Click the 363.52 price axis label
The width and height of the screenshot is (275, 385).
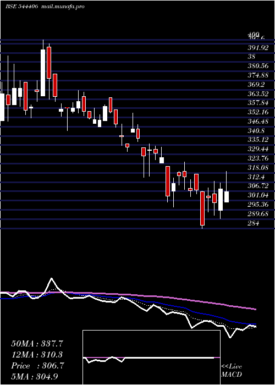[x=258, y=94]
